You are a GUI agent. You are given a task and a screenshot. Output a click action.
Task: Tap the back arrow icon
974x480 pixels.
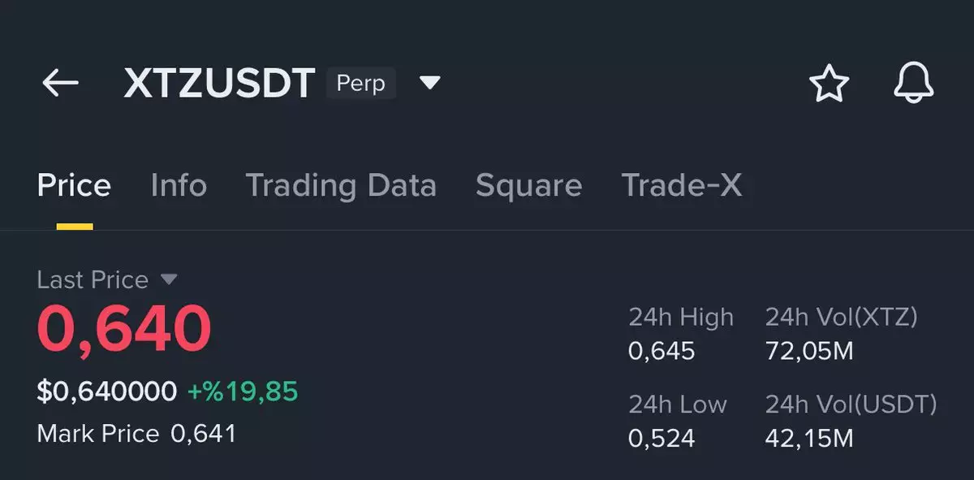coord(60,83)
